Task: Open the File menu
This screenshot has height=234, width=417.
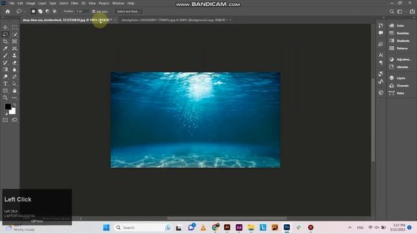Action: point(12,3)
